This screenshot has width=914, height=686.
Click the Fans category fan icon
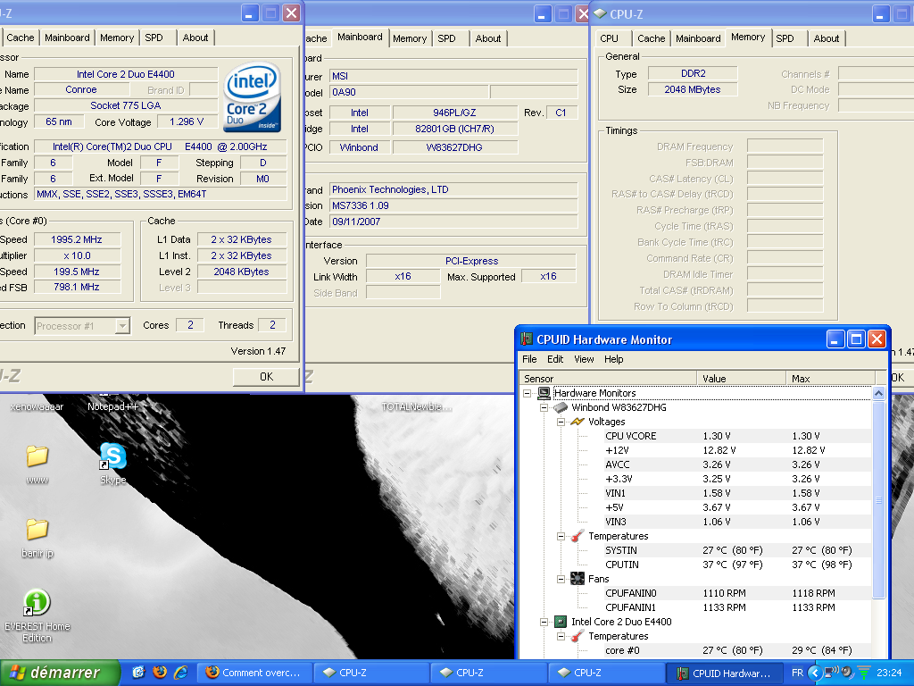coord(577,579)
